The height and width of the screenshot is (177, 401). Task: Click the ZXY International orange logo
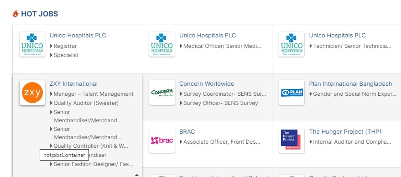(32, 93)
